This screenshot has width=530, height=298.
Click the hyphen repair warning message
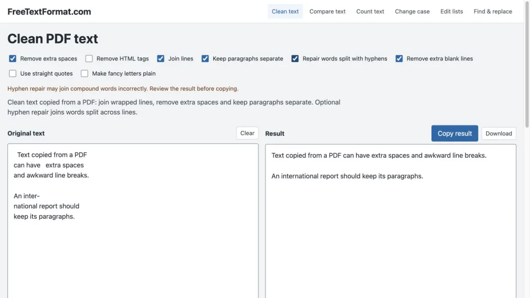[123, 89]
